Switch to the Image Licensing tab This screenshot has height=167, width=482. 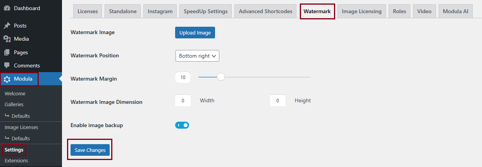361,11
